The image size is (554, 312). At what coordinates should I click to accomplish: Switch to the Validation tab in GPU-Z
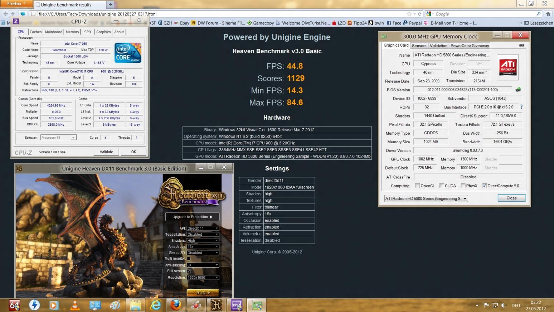(x=438, y=46)
